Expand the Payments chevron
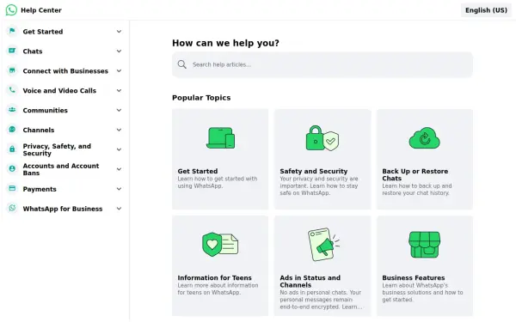516x322 pixels. tap(119, 189)
